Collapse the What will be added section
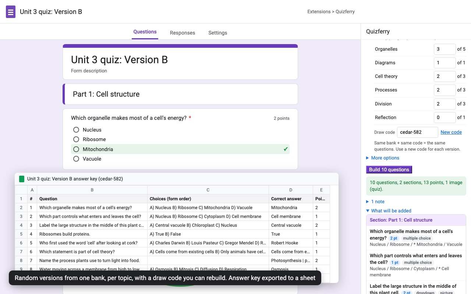The image size is (471, 294). [389, 211]
